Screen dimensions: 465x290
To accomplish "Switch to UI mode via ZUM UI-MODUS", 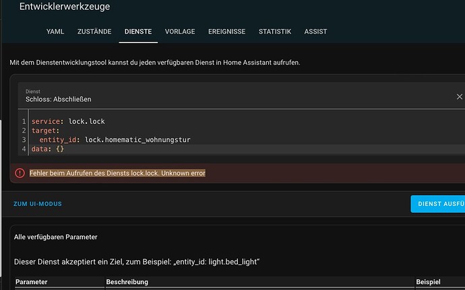I will pos(38,204).
